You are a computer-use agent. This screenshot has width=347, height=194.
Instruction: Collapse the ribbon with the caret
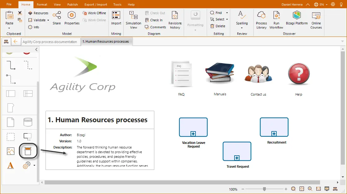pyautogui.click(x=308, y=4)
